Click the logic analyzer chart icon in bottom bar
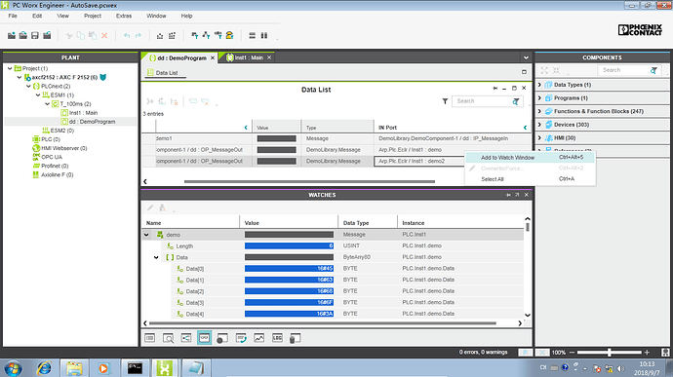This screenshot has width=673, height=377. pyautogui.click(x=258, y=338)
